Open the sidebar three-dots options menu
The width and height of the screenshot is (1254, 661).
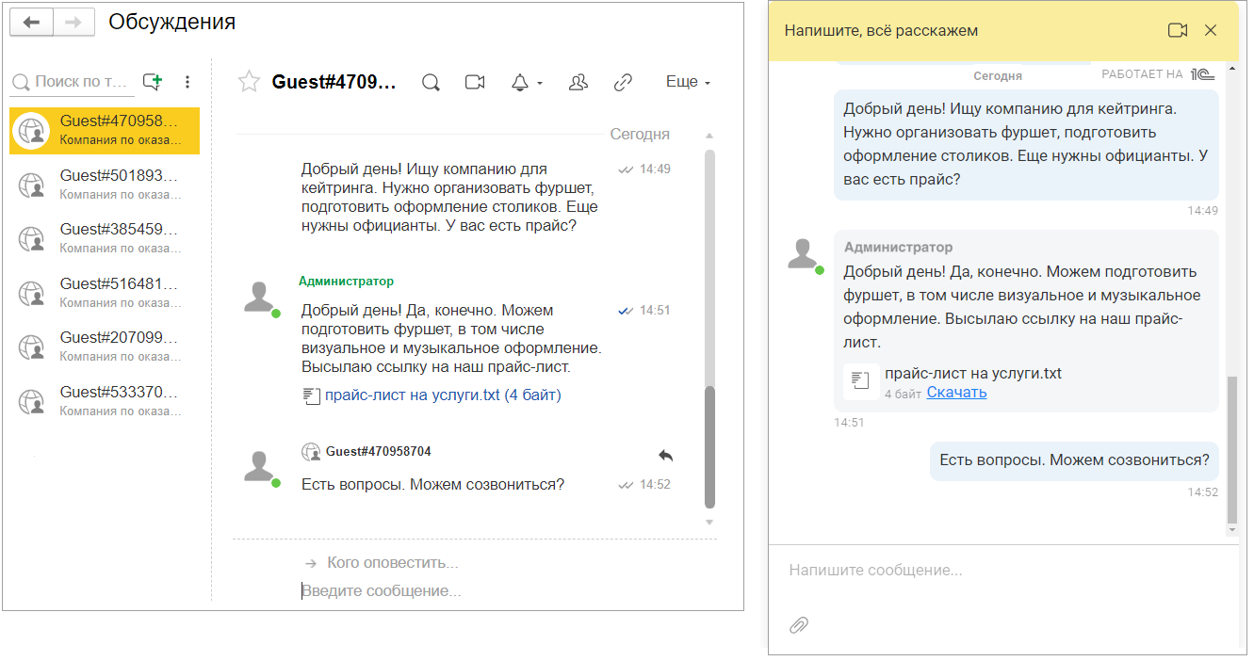click(x=187, y=82)
